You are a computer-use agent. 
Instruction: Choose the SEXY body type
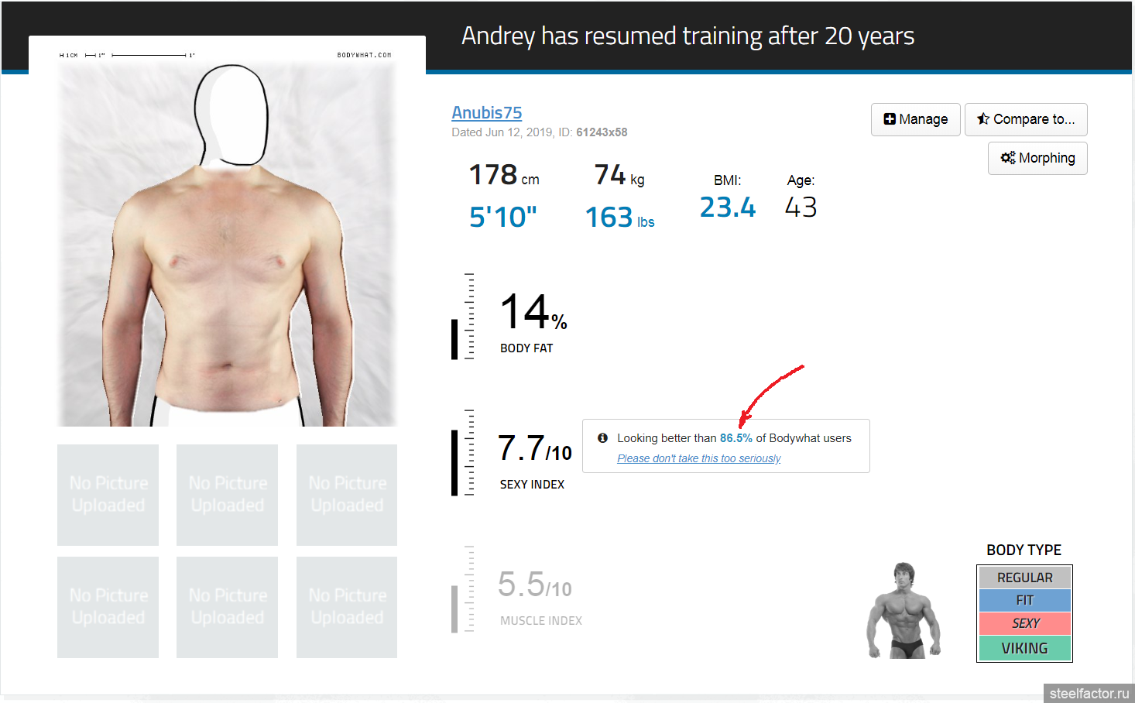[1024, 623]
